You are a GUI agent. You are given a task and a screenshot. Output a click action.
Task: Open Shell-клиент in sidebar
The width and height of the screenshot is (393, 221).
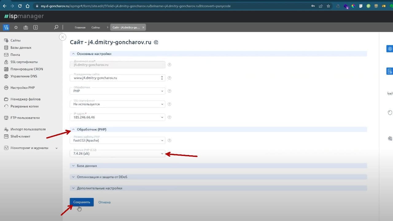20,136
